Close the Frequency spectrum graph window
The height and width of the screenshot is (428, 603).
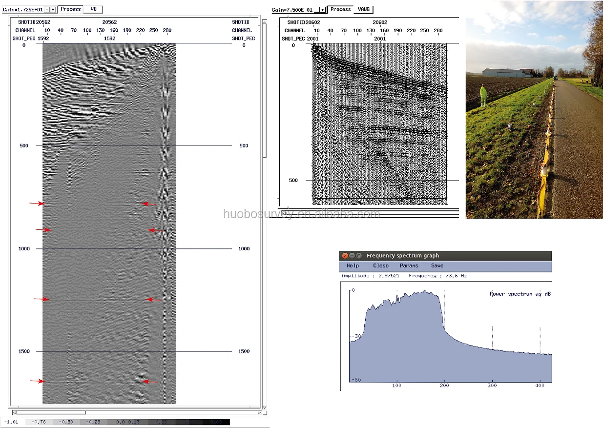pyautogui.click(x=345, y=256)
